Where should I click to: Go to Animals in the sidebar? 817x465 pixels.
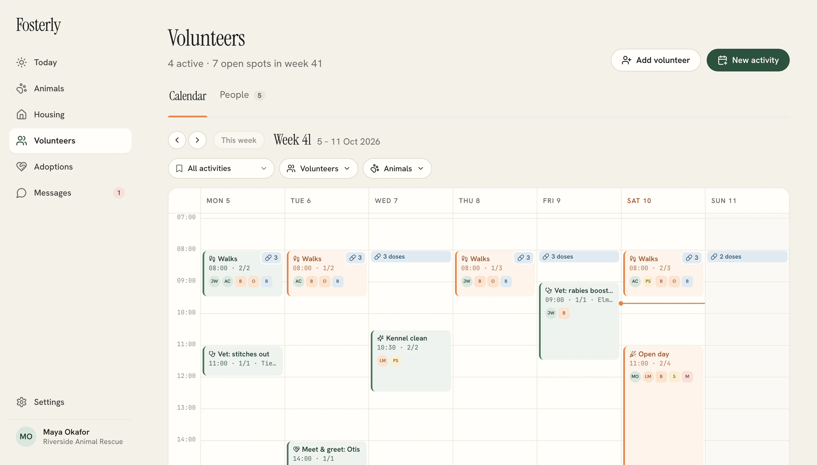70,88
